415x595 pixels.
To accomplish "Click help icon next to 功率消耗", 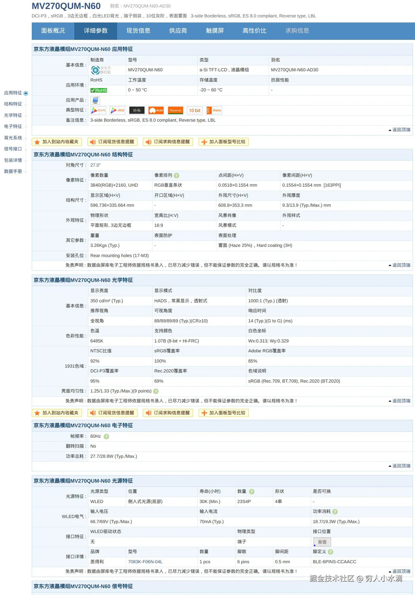I will (335, 512).
